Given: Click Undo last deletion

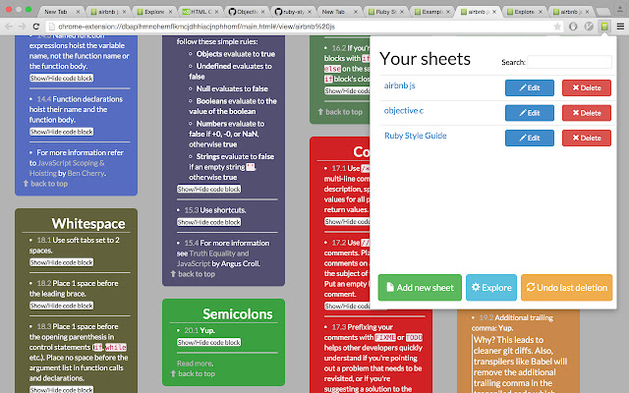Looking at the screenshot, I should [x=566, y=288].
